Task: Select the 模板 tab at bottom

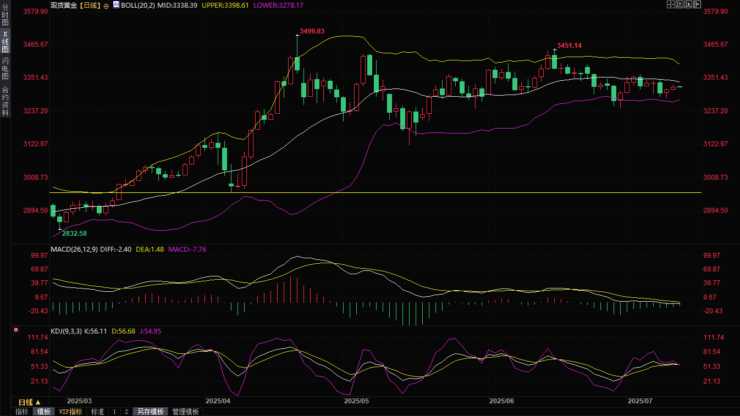Action: click(x=44, y=412)
